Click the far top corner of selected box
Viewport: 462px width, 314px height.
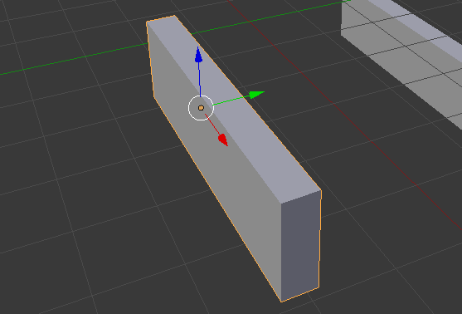click(x=174, y=16)
